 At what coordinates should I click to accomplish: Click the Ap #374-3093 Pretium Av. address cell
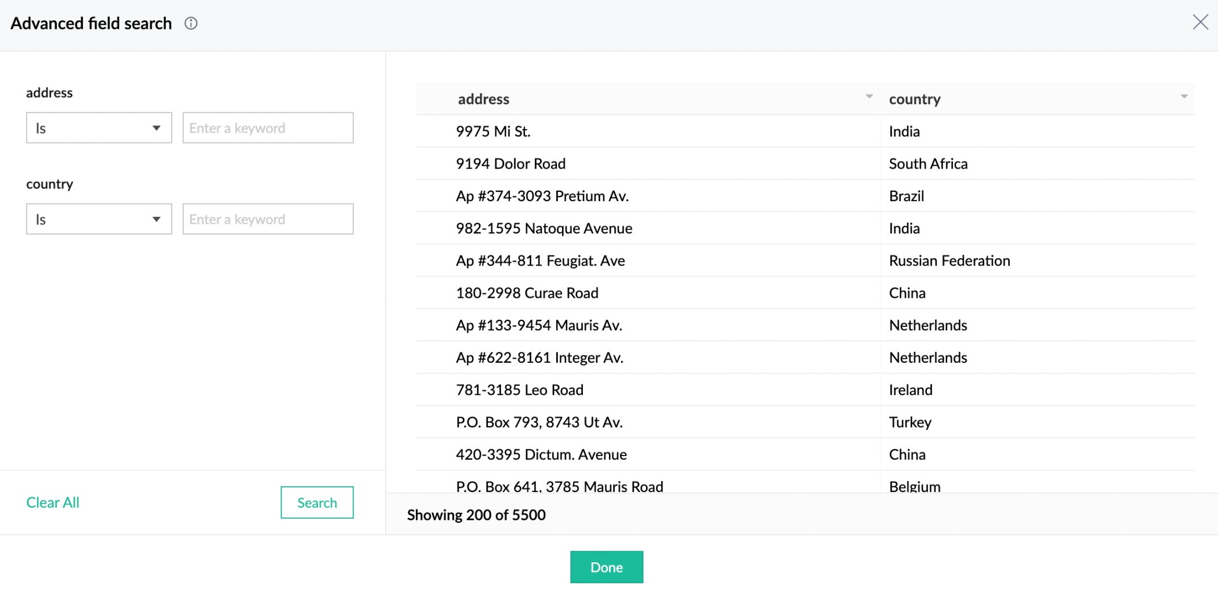tap(542, 196)
